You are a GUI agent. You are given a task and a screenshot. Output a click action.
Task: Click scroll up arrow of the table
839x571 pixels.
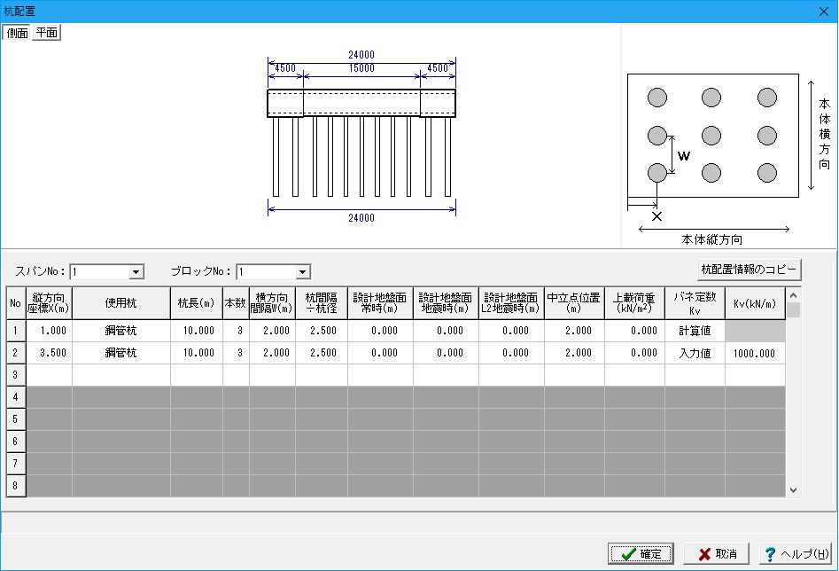coord(794,295)
